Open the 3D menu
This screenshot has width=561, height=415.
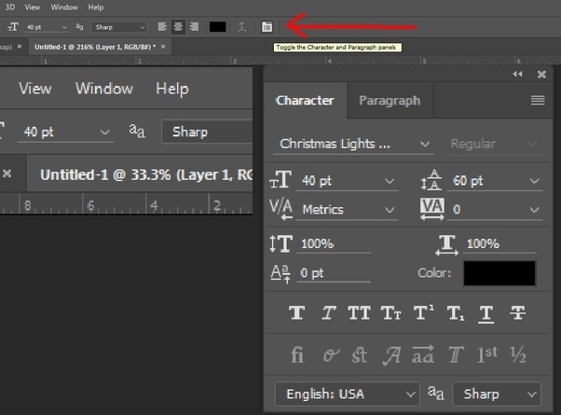(x=9, y=7)
